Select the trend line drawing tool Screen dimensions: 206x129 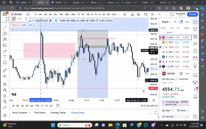pyautogui.click(x=5, y=28)
